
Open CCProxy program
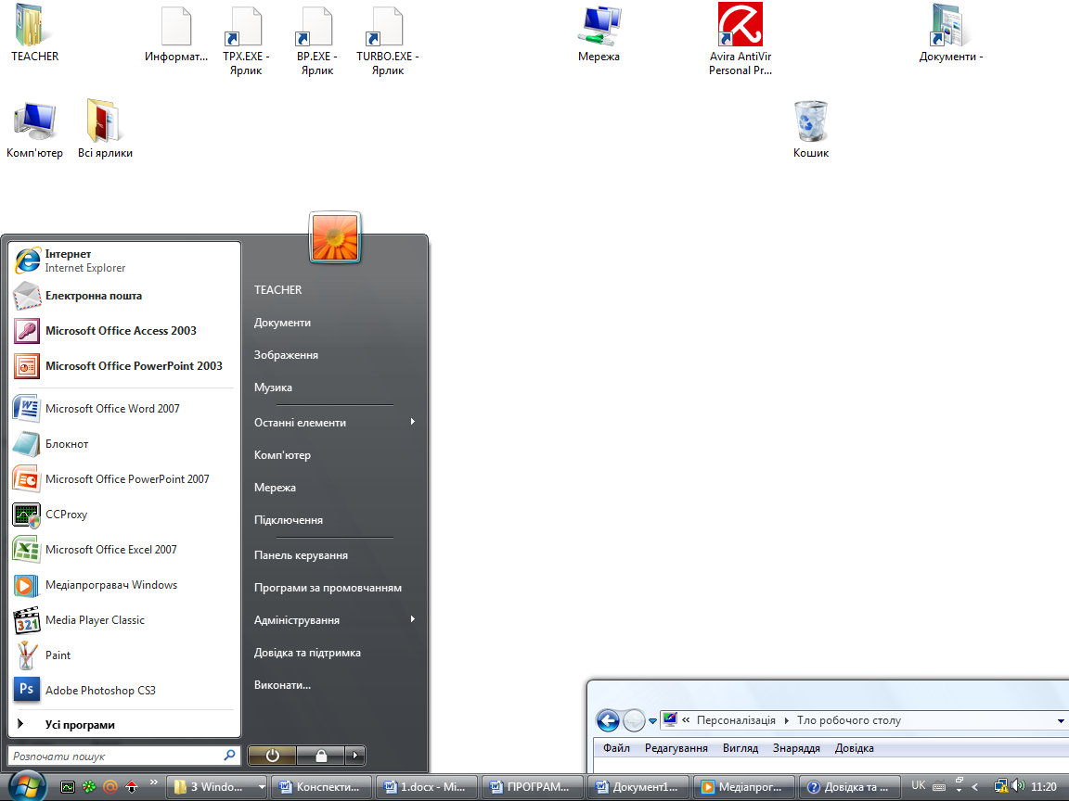124,515
